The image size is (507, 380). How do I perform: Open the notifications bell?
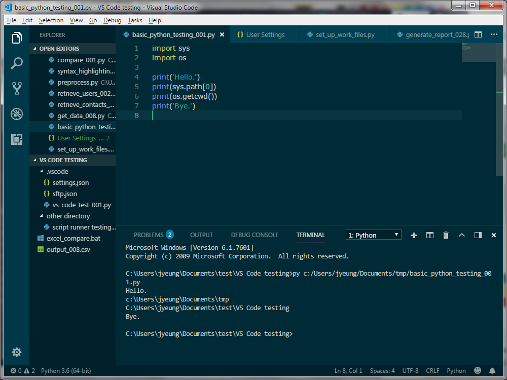pyautogui.click(x=492, y=370)
